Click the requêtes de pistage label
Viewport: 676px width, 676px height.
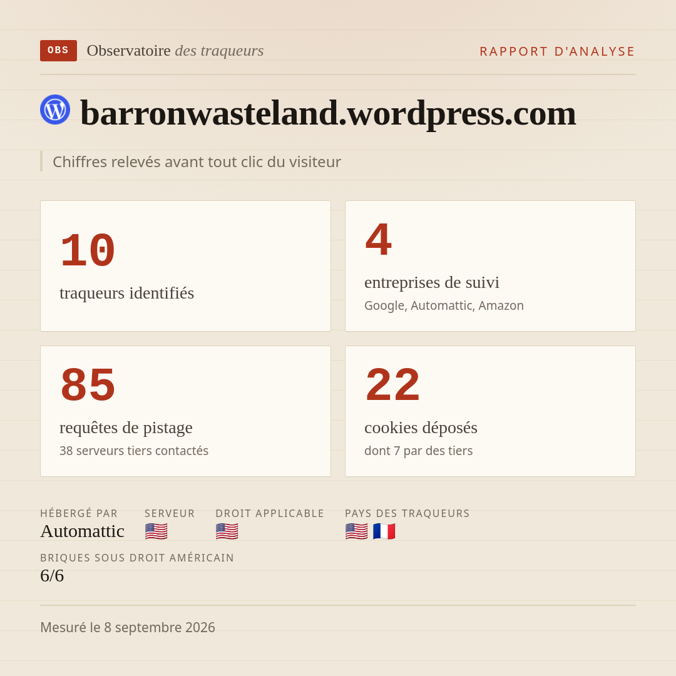pyautogui.click(x=126, y=428)
